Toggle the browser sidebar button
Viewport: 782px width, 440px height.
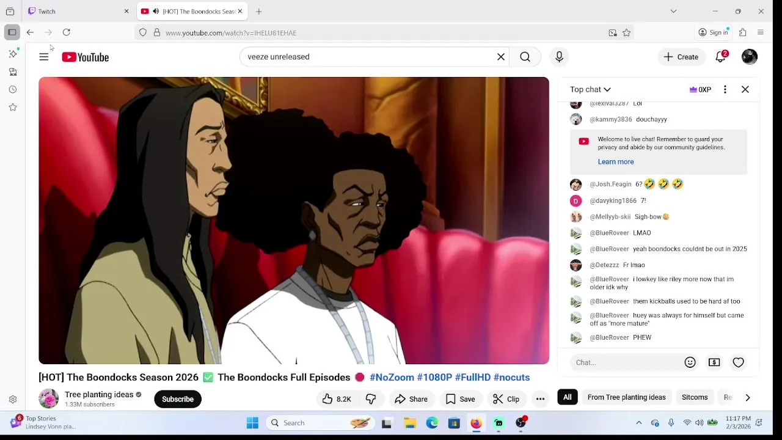(12, 32)
